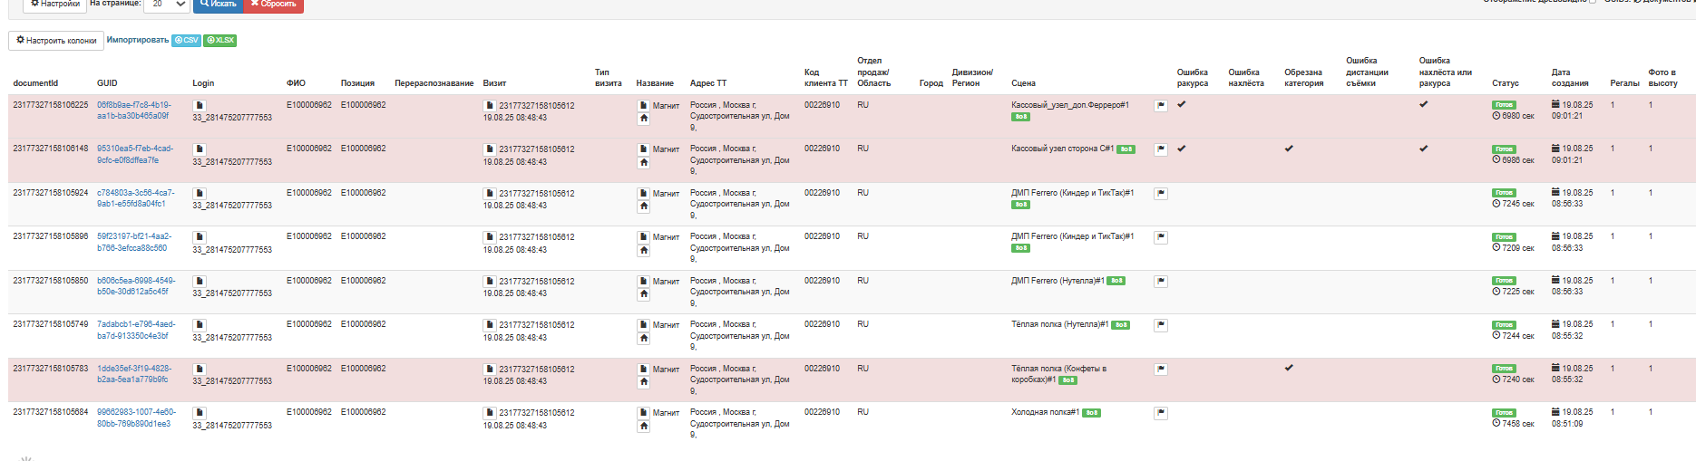The height and width of the screenshot is (461, 1696).
Task: Click Магнит store file icon, Кассовый узел сторона С#1 row
Action: (643, 149)
